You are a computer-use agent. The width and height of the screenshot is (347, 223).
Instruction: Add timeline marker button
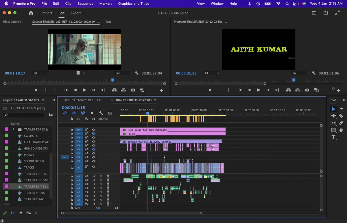click(x=92, y=113)
